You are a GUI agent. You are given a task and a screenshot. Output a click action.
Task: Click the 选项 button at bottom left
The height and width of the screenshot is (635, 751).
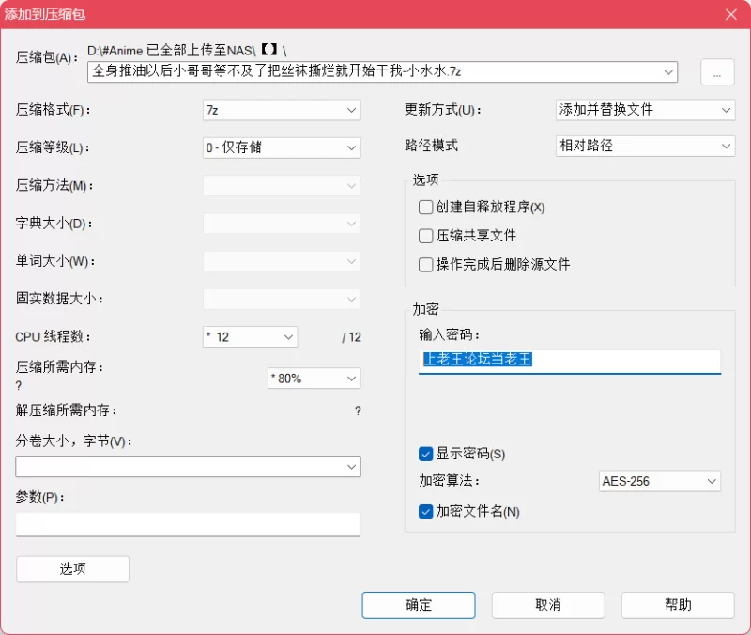pos(73,569)
